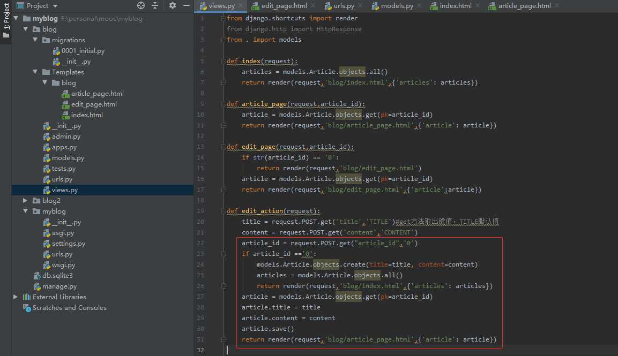Fold the edit_action function on line 19
The image size is (618, 356).
coord(224,211)
